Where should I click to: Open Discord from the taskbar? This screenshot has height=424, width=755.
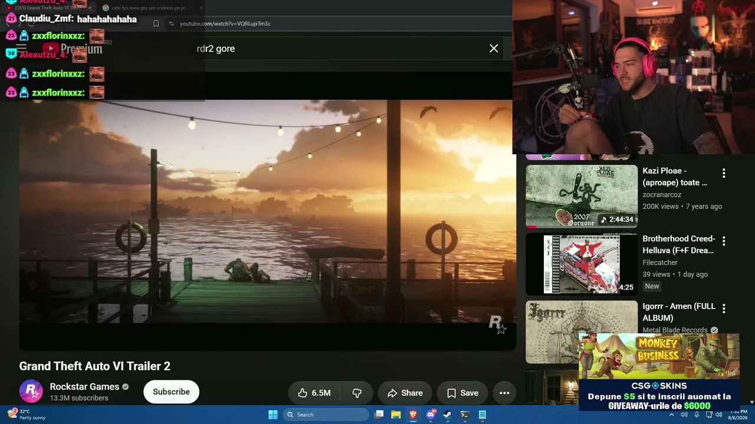431,415
